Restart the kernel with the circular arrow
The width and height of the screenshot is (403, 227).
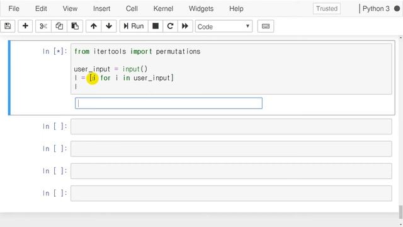pyautogui.click(x=170, y=26)
